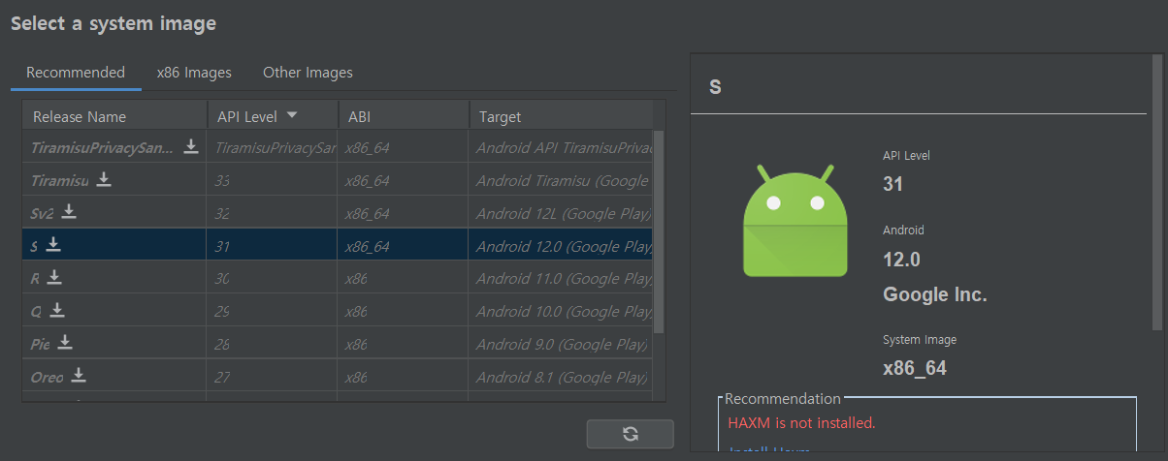Click the x86_64 ABI cell in Tiramisu row
This screenshot has width=1168, height=461.
point(404,180)
